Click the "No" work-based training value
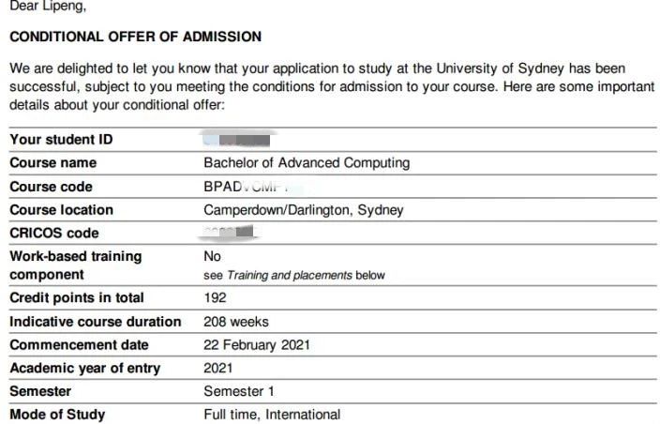Viewport: 660px width, 424px height. click(x=213, y=255)
